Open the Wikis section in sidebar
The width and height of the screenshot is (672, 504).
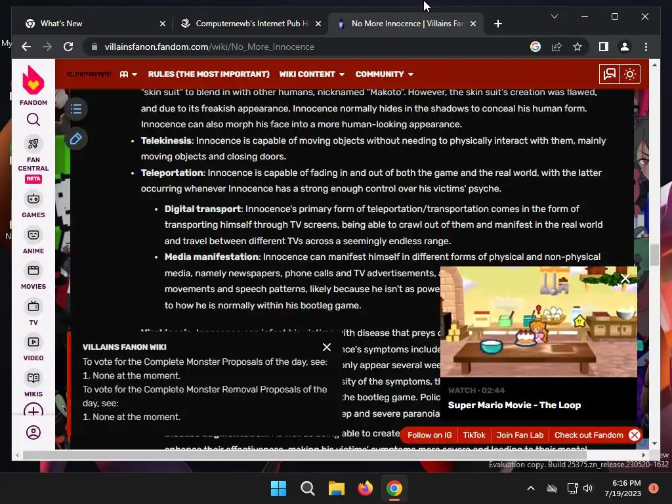click(x=33, y=385)
